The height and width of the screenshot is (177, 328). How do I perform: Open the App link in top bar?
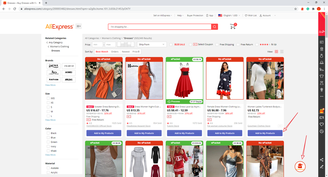pyautogui.click(x=209, y=15)
